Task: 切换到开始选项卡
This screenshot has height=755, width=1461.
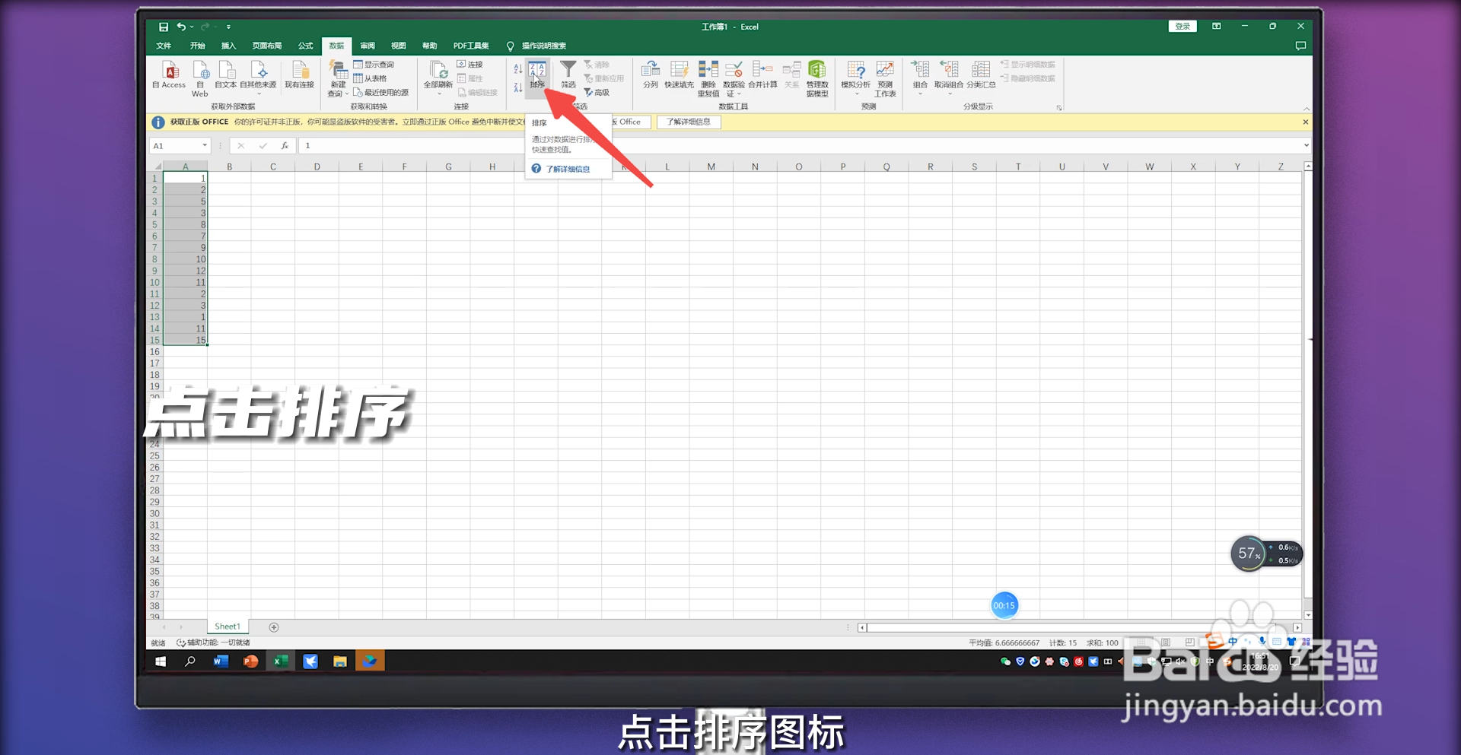Action: [x=197, y=46]
